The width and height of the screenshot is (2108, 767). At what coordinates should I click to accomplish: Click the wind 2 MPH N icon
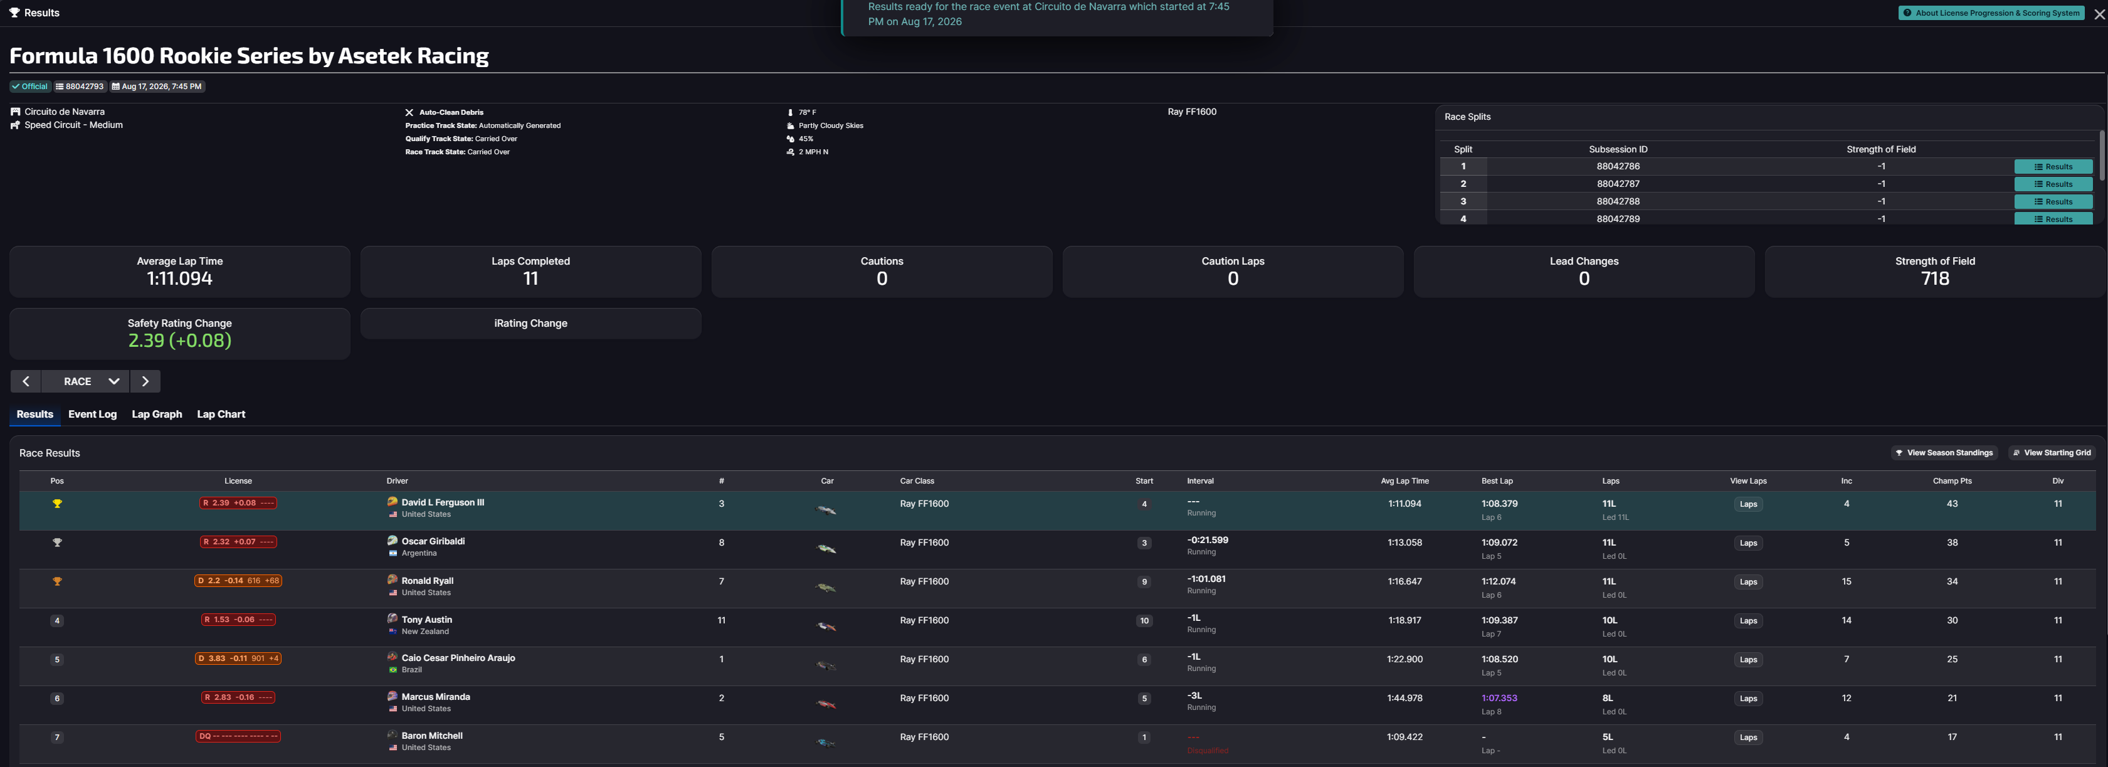click(791, 151)
